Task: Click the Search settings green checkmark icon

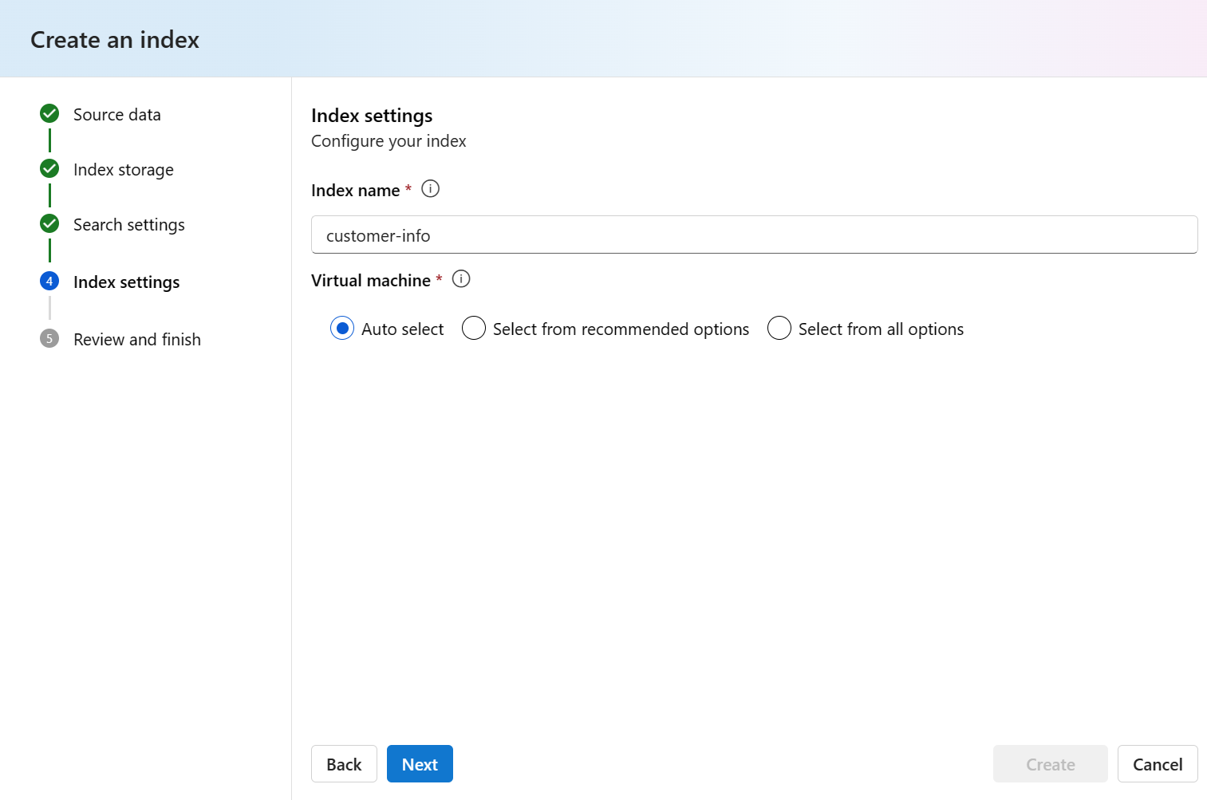Action: [x=49, y=223]
